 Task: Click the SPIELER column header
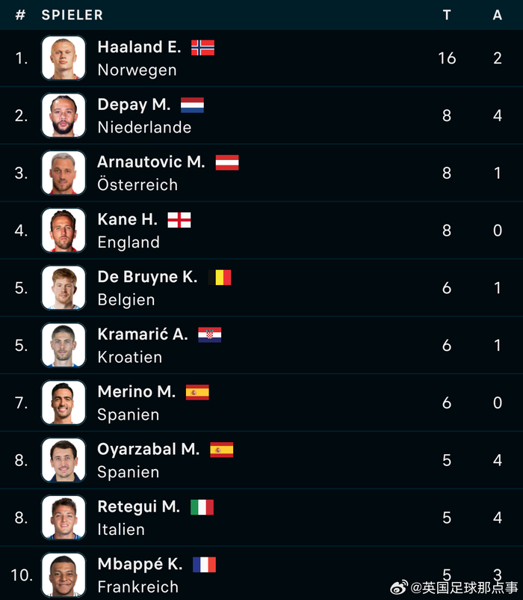(x=72, y=15)
